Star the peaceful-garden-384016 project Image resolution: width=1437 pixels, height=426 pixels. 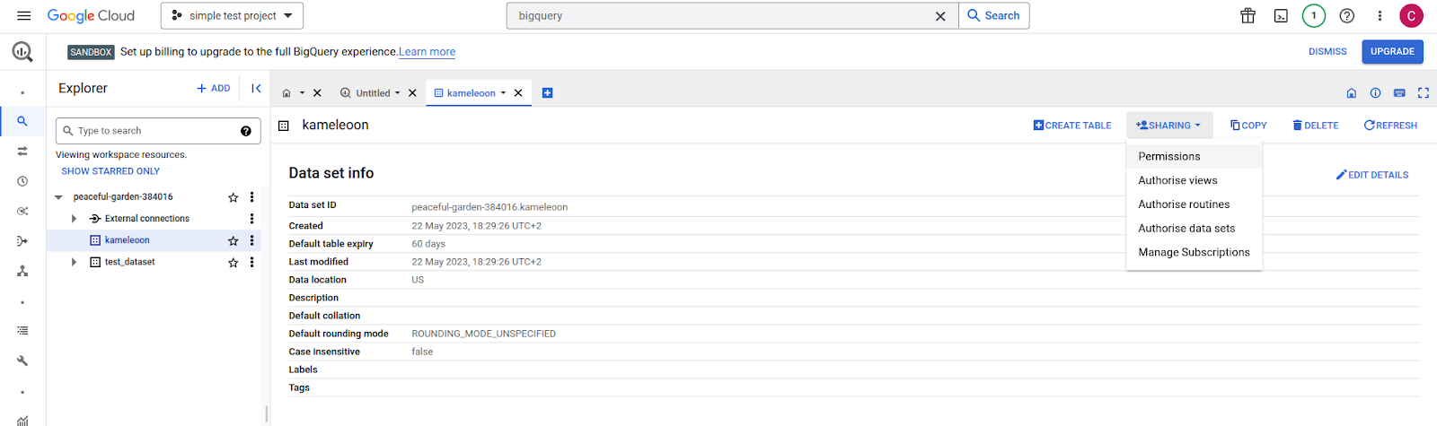(x=234, y=197)
